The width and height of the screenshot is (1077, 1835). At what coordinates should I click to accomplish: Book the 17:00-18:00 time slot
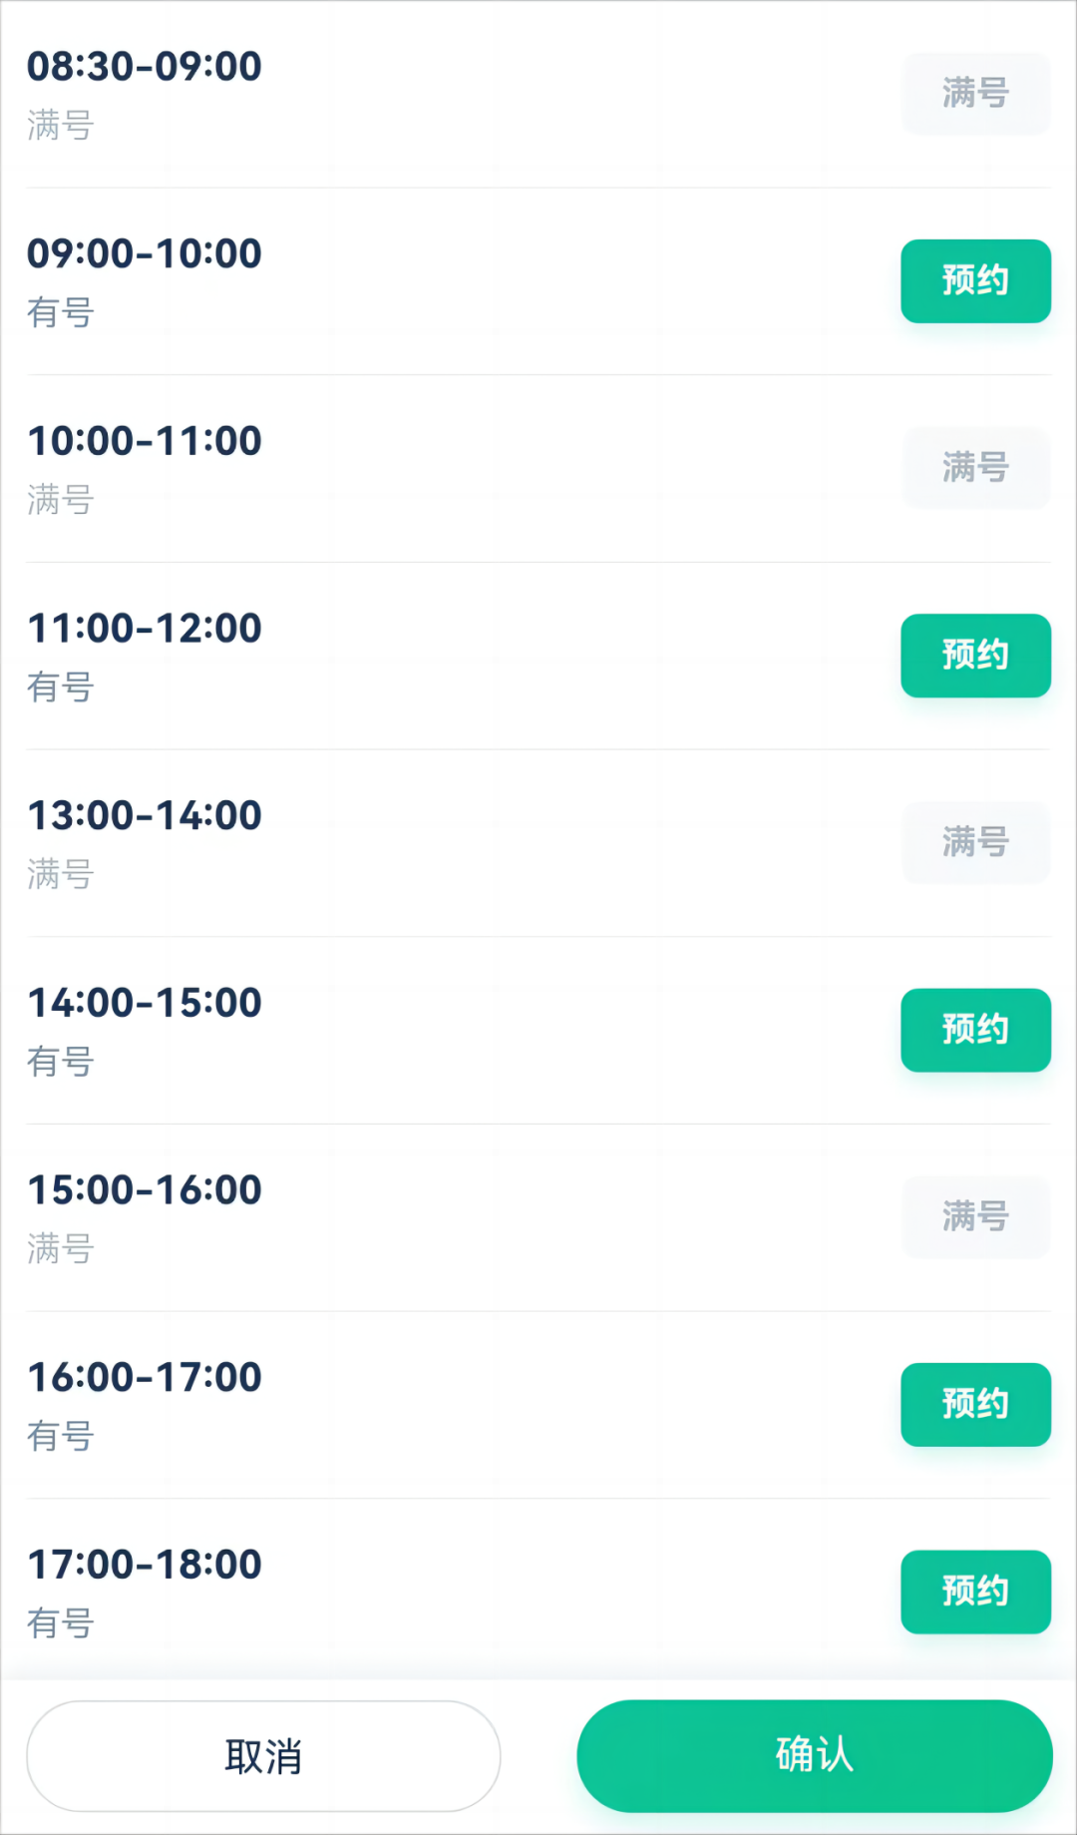tap(975, 1592)
